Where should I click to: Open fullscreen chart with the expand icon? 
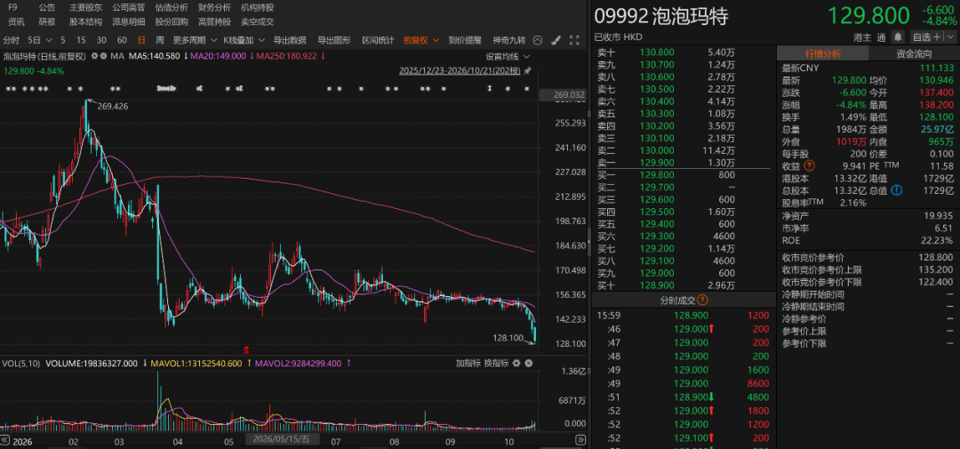tap(574, 40)
